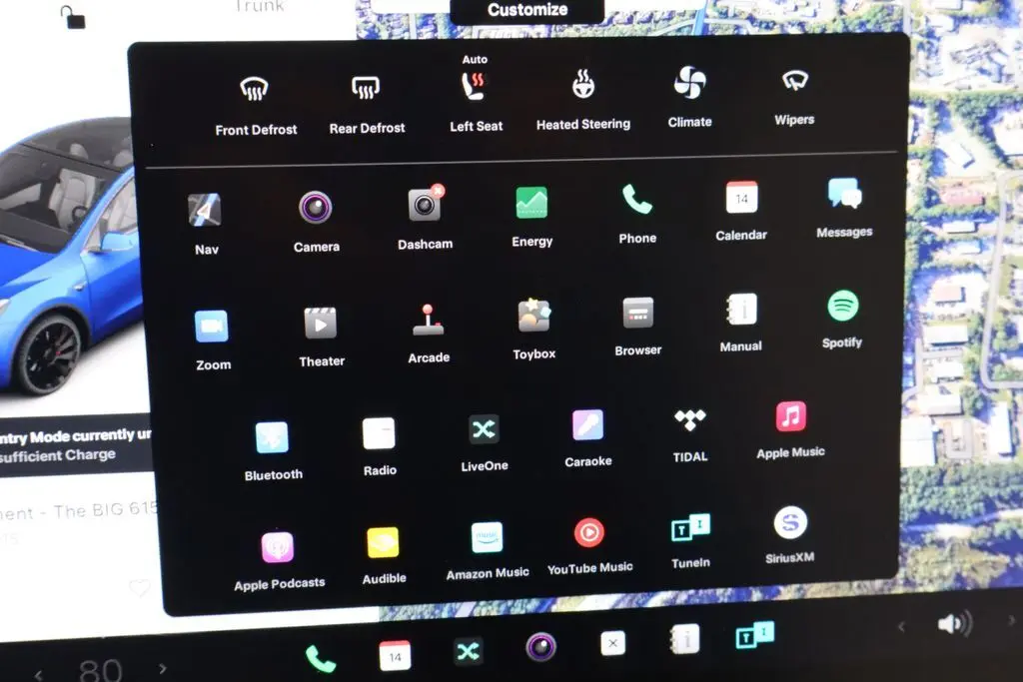Tap the camera icon in bottom dock

tap(540, 647)
